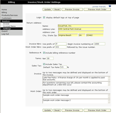Select Settings submenu item
This screenshot has width=116, height=113.
pyautogui.click(x=11, y=29)
